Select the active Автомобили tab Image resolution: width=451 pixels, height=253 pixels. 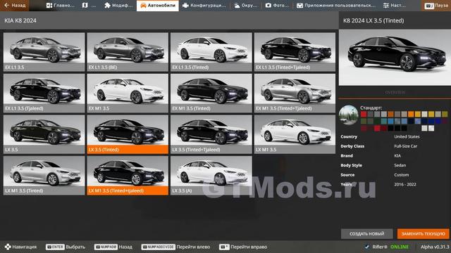158,5
